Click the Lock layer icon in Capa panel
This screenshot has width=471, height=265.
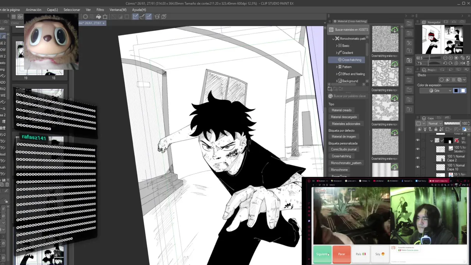[436, 129]
